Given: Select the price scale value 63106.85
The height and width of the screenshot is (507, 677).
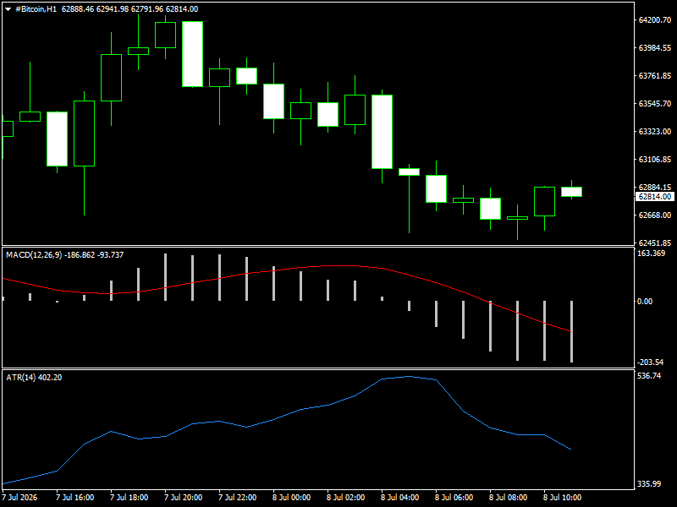Looking at the screenshot, I should (654, 160).
